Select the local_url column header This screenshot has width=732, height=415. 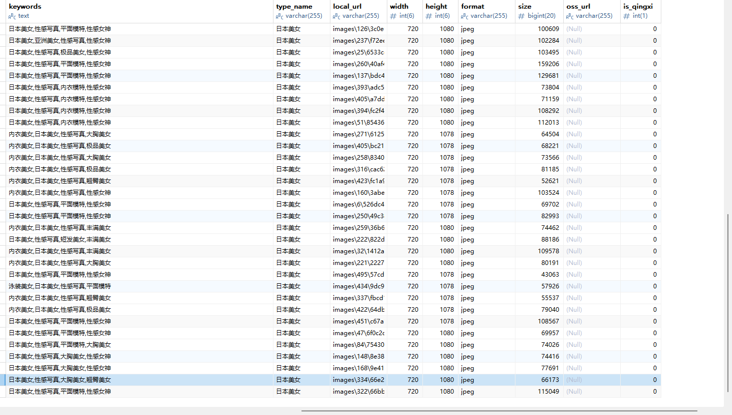(x=359, y=11)
